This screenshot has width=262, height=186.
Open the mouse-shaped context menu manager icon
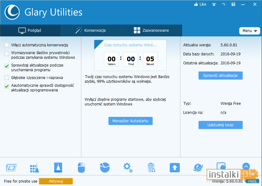point(81,168)
